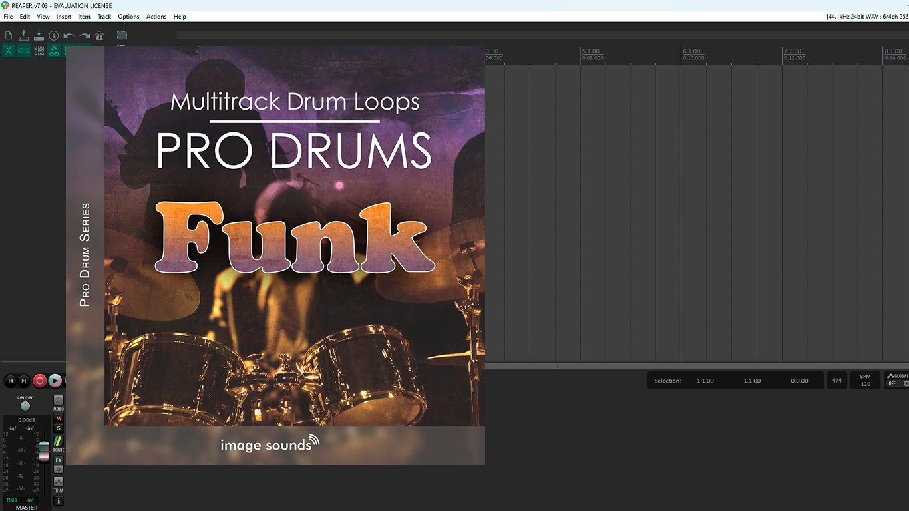
Task: Click the master track info i button
Action: pyautogui.click(x=59, y=500)
